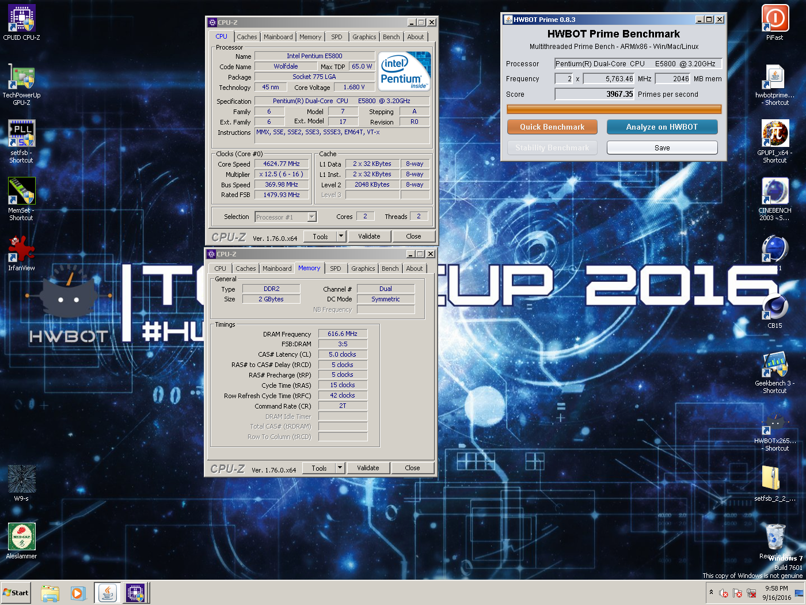Open About tab in upper CPU-Z window

(x=416, y=37)
